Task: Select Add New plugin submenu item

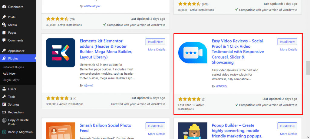Action: coord(9,73)
